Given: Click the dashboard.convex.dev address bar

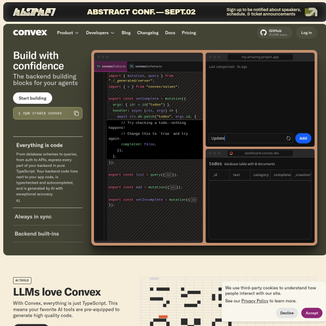Looking at the screenshot, I should pyautogui.click(x=260, y=153).
